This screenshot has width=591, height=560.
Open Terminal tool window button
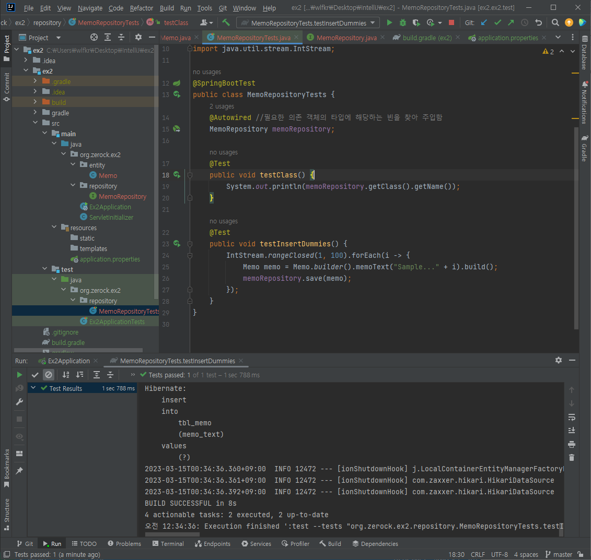[x=168, y=544]
